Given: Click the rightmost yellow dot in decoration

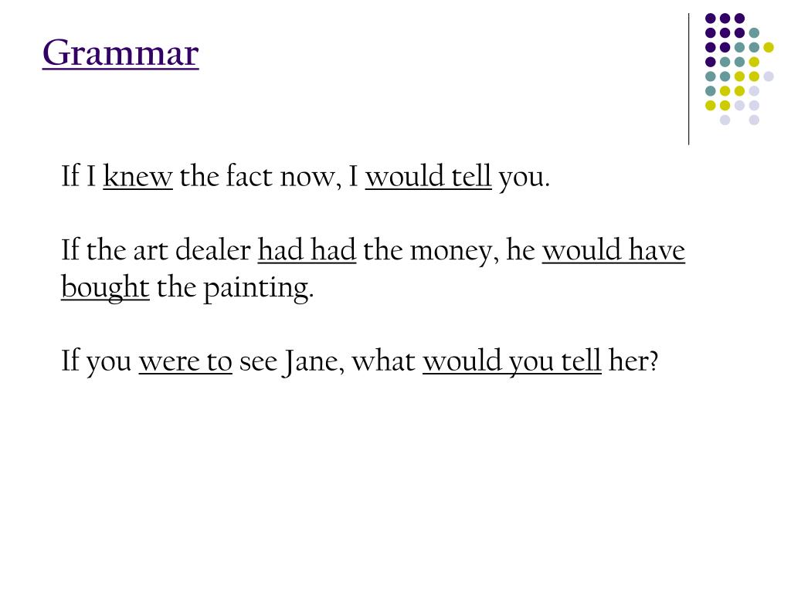Looking at the screenshot, I should (x=769, y=47).
